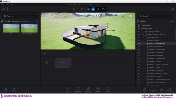The image size is (176, 99).
Task: Select the Rotate gizmo tool
Action: tap(98, 9)
